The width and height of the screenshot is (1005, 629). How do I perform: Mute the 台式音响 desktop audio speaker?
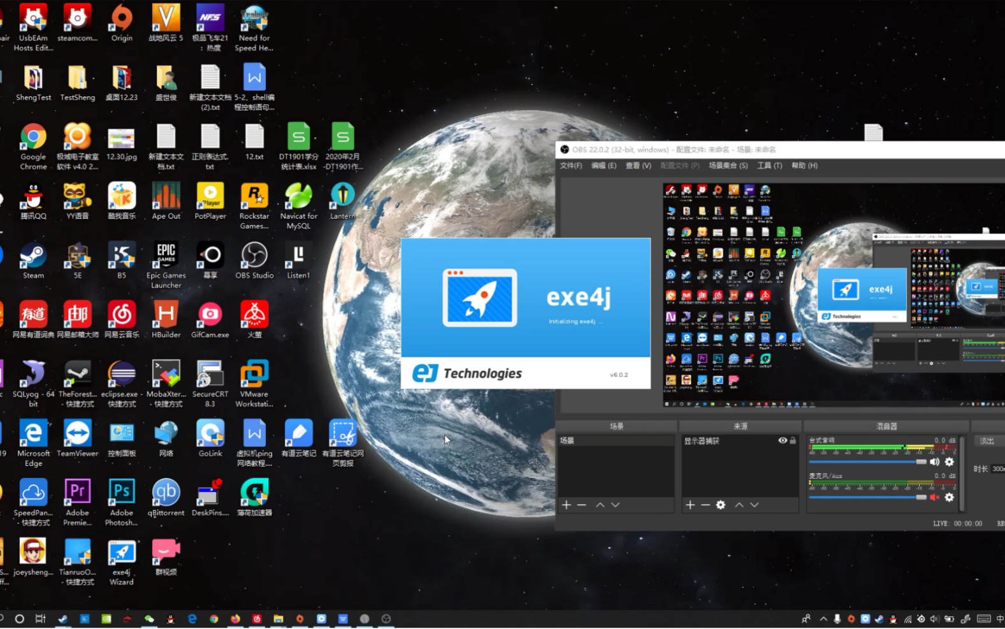pos(934,461)
